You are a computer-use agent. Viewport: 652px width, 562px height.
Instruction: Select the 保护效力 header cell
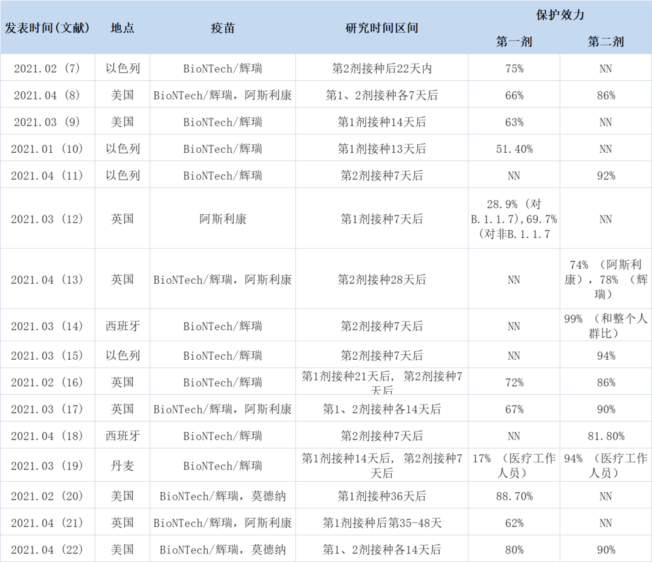point(560,15)
